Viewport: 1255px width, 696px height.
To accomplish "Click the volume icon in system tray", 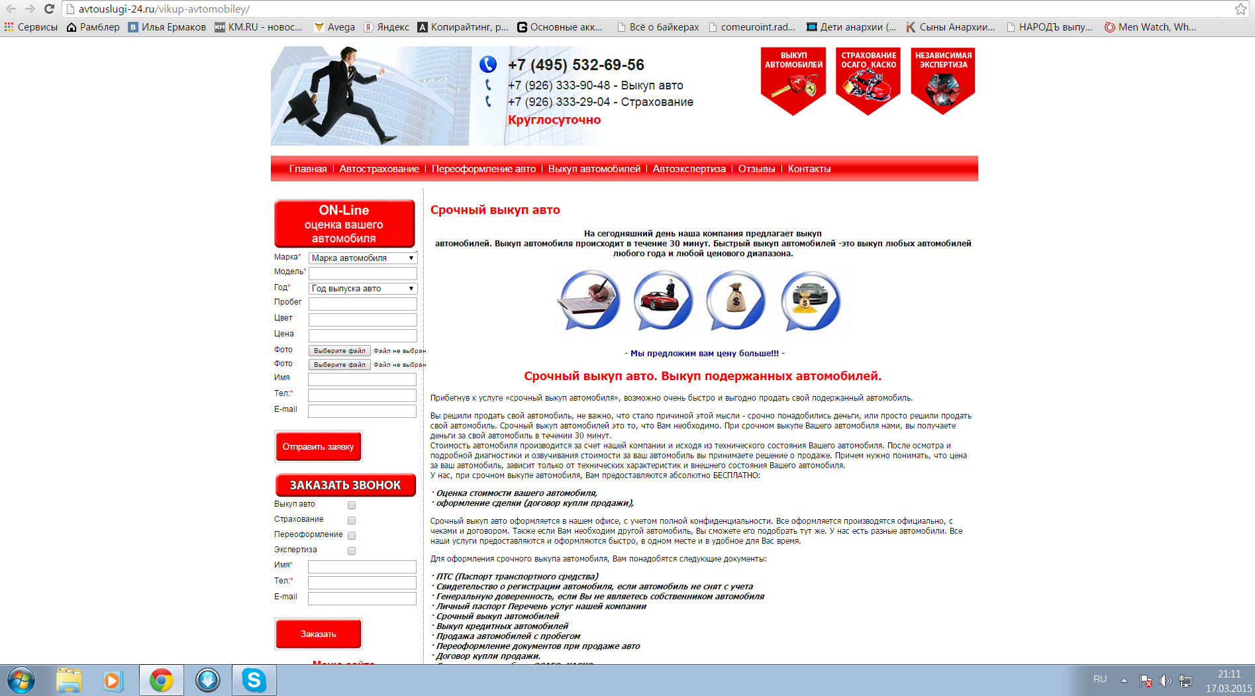I will pos(1165,681).
